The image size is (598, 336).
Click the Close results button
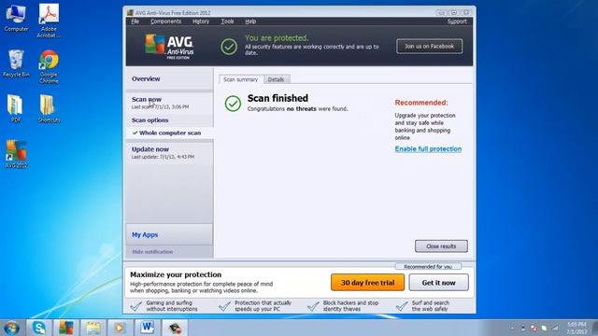[441, 246]
